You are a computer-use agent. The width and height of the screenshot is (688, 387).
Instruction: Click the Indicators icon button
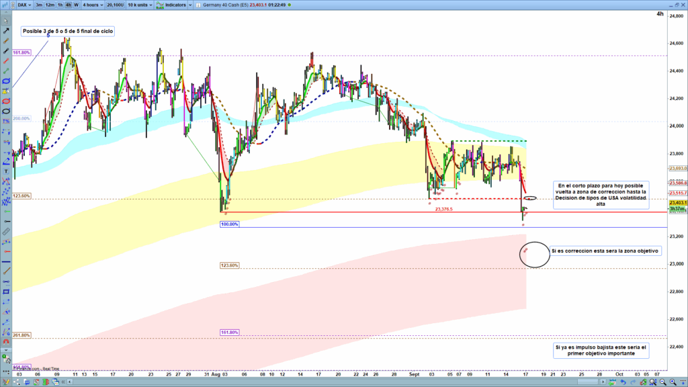click(160, 5)
